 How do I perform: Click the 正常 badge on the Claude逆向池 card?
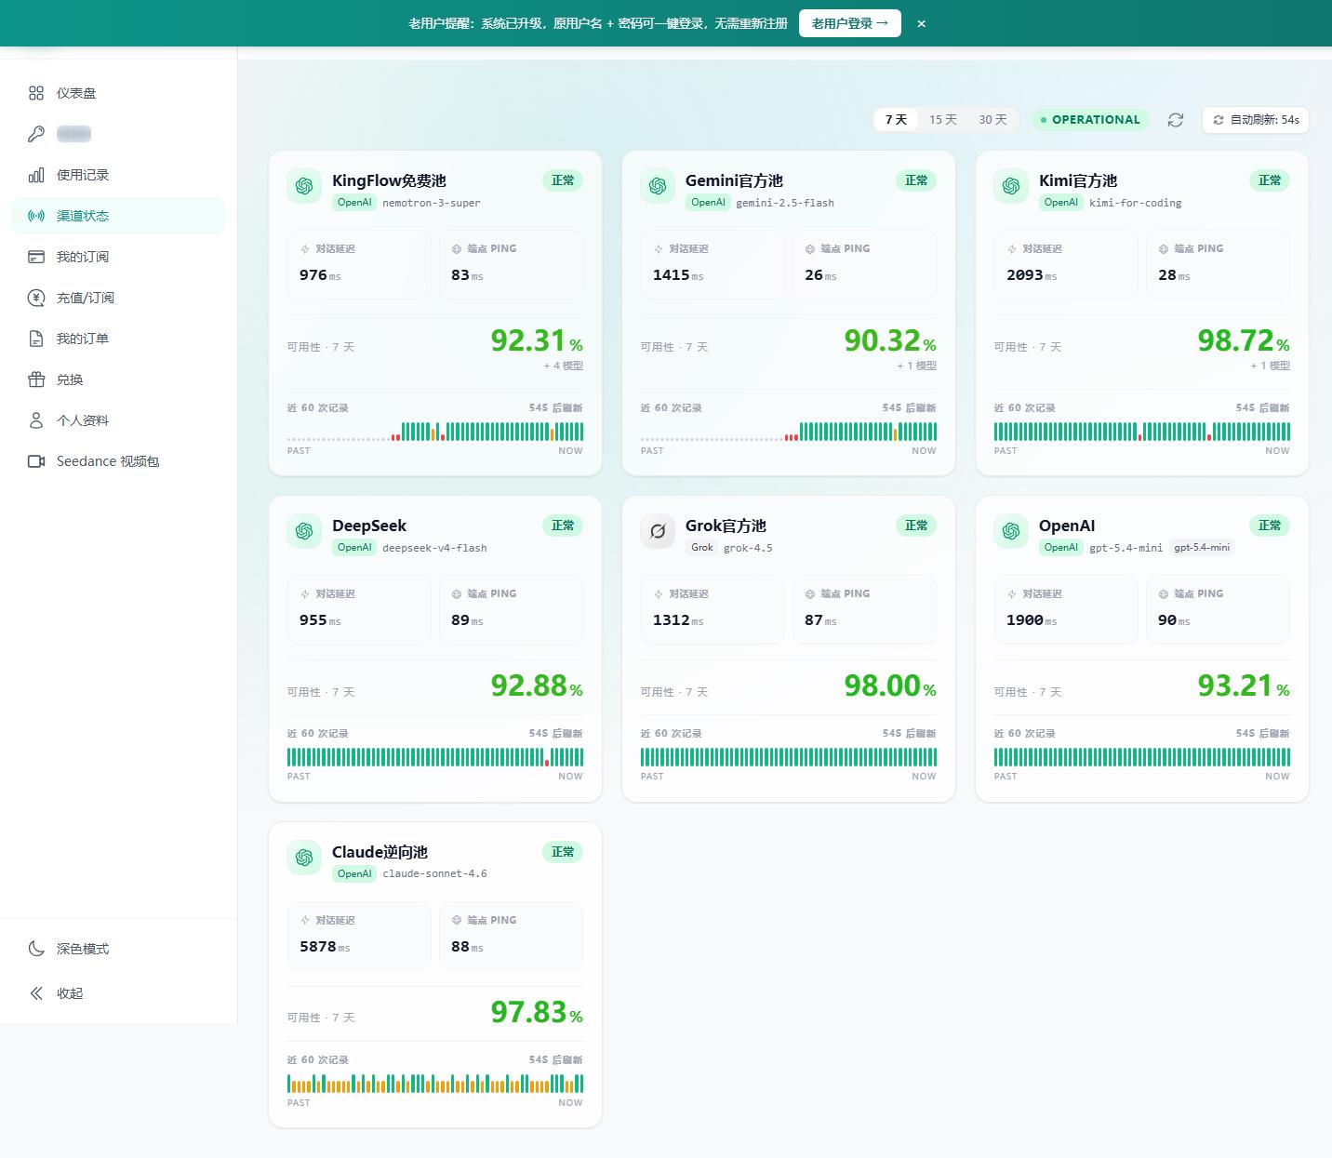tap(563, 852)
